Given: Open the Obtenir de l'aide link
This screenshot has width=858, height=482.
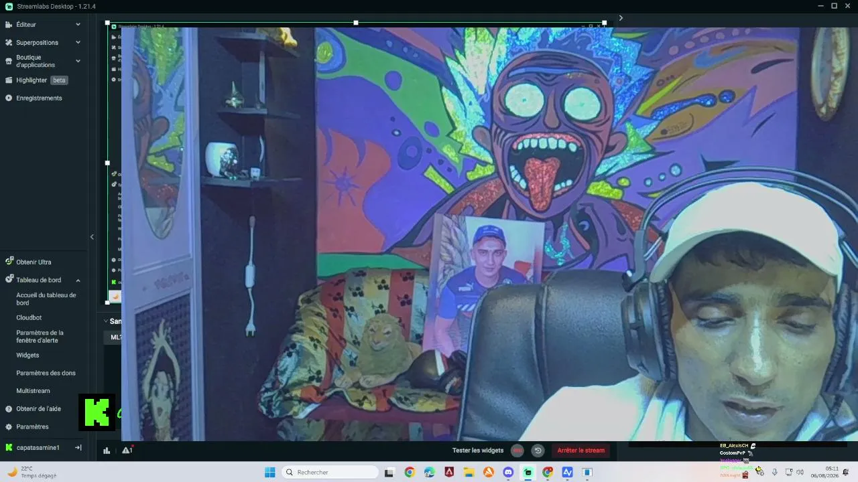Looking at the screenshot, I should (x=38, y=409).
